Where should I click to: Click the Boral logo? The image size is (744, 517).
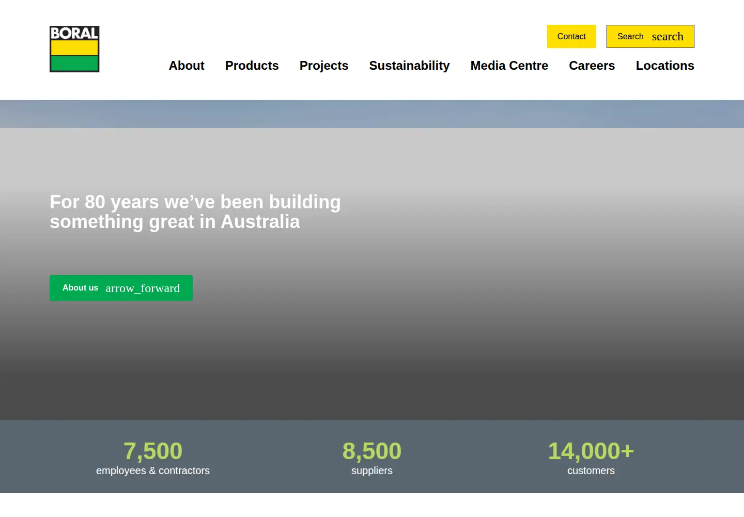pos(74,49)
